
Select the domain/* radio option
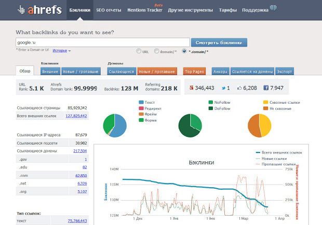(156, 51)
